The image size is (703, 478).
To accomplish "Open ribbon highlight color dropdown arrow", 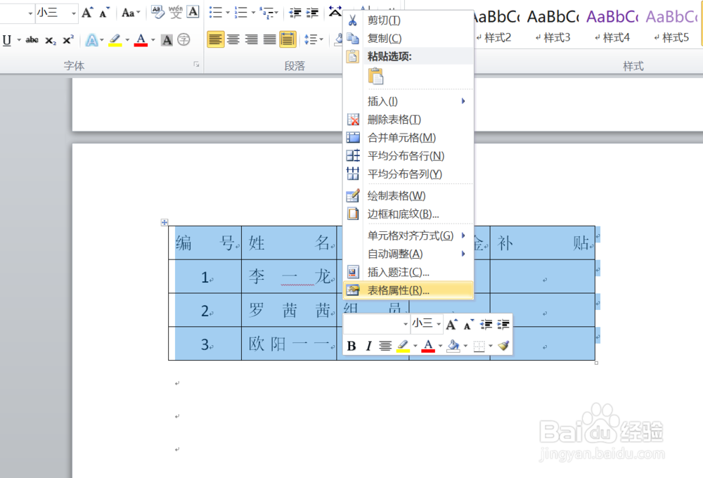I will [127, 40].
